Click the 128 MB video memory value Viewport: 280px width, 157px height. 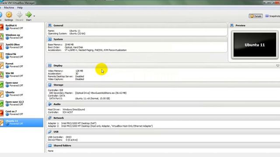(79, 71)
